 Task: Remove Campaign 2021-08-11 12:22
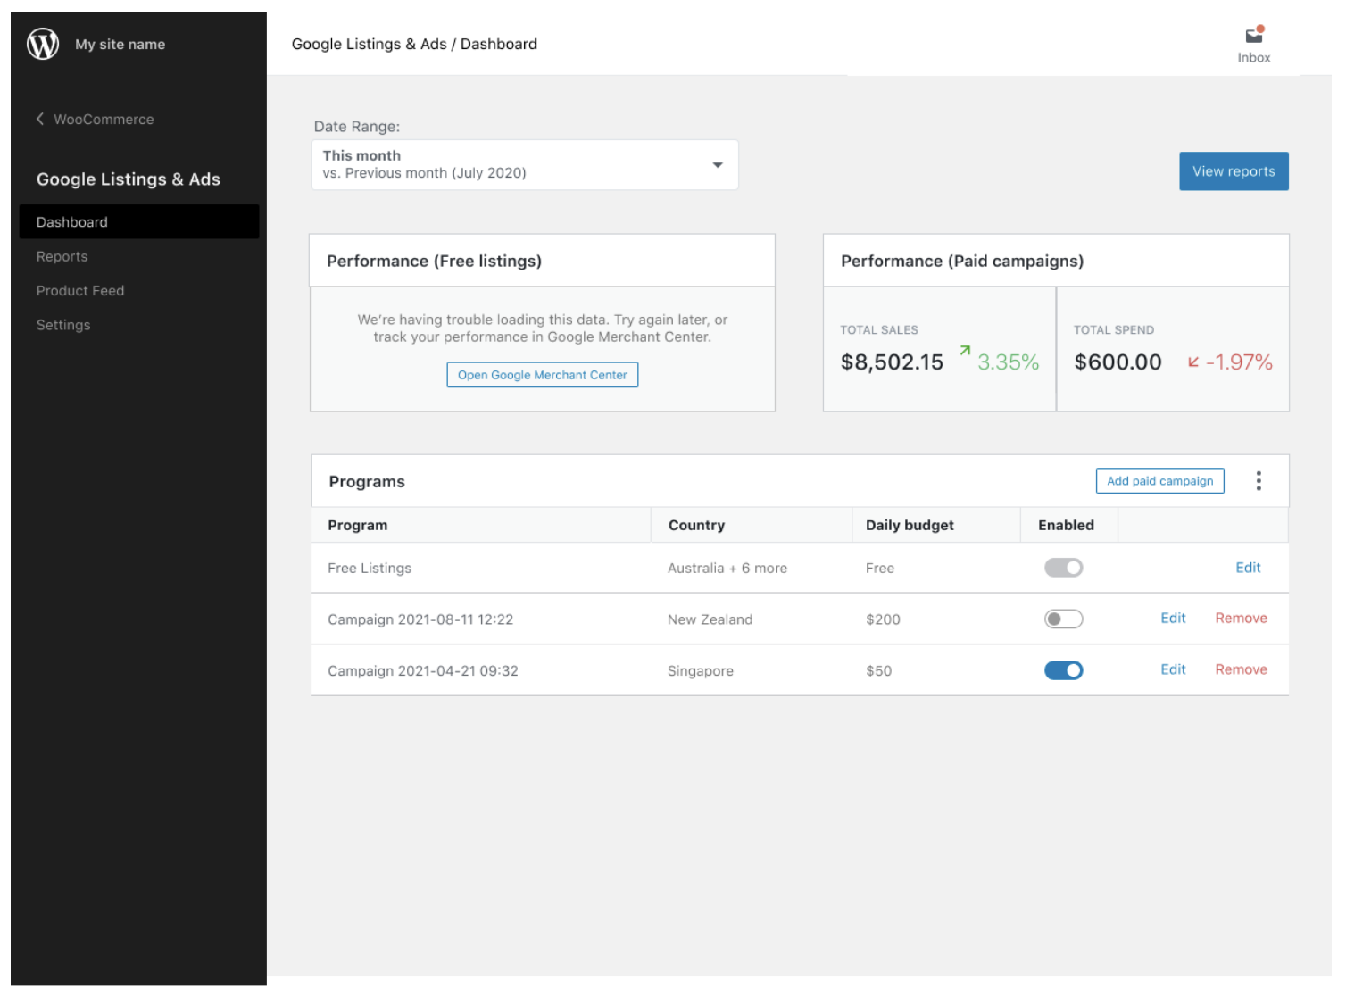(x=1241, y=618)
